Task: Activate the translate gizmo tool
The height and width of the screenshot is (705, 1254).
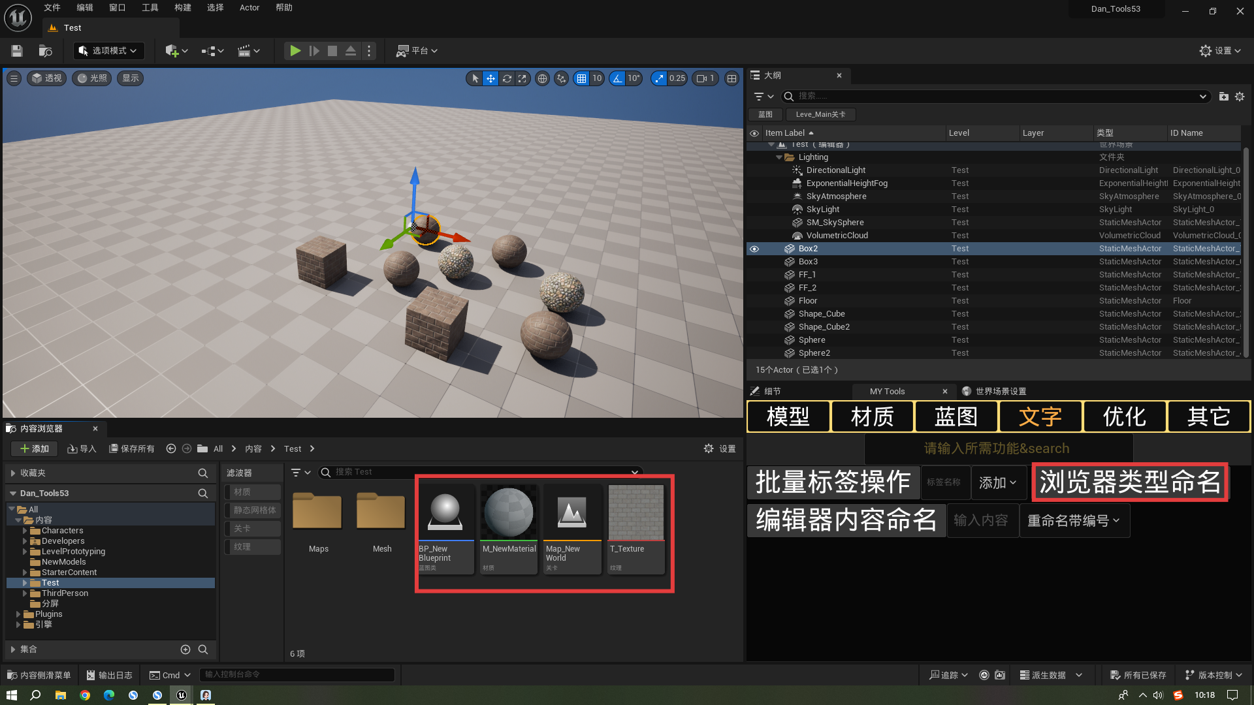Action: 490,78
